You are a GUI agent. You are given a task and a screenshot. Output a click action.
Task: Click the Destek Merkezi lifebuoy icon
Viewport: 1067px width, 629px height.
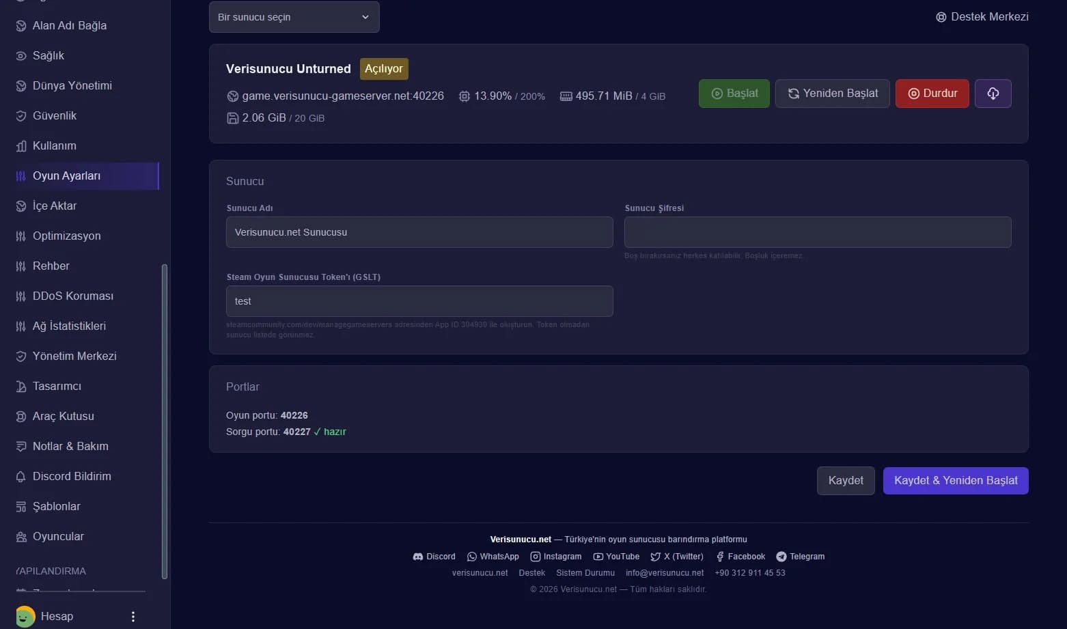click(941, 17)
